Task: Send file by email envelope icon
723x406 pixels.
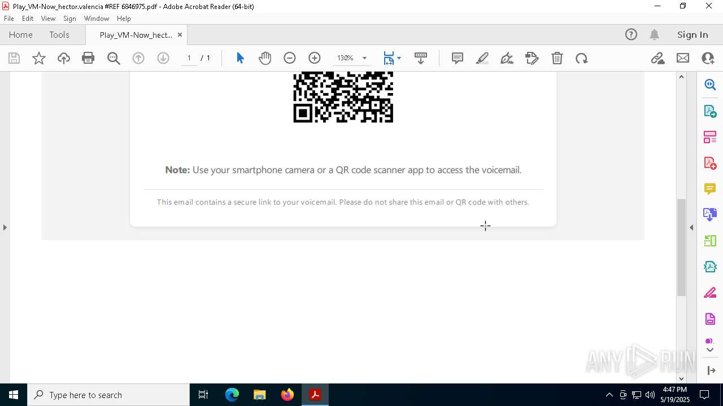Action: click(x=683, y=58)
